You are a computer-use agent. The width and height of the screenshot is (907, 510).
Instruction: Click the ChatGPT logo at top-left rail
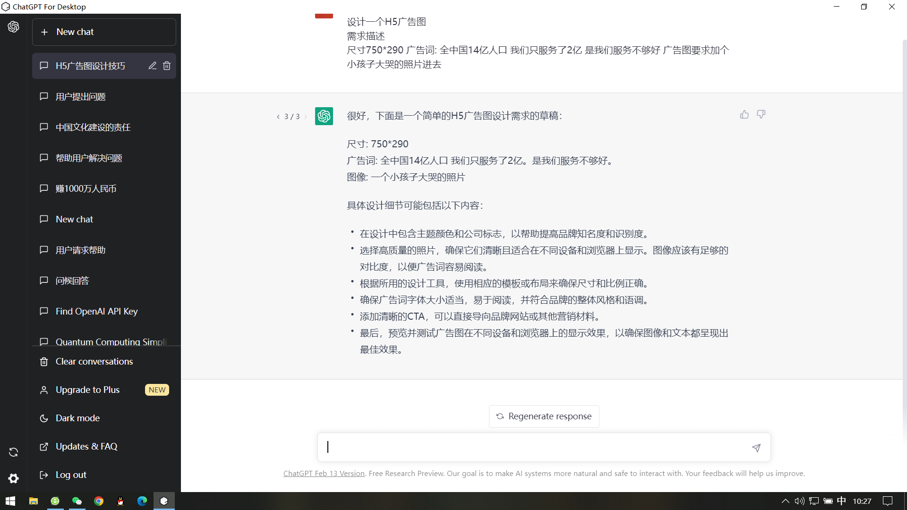click(13, 27)
